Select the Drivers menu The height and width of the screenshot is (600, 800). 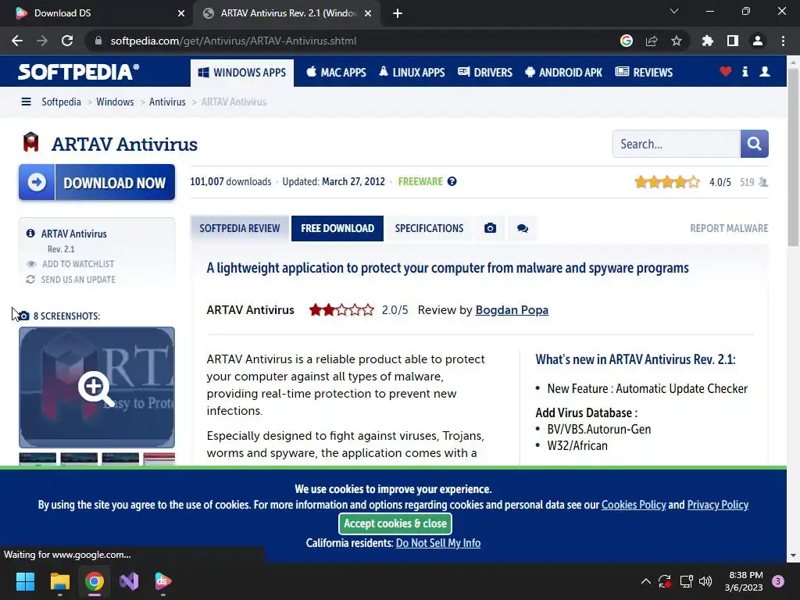pos(485,73)
